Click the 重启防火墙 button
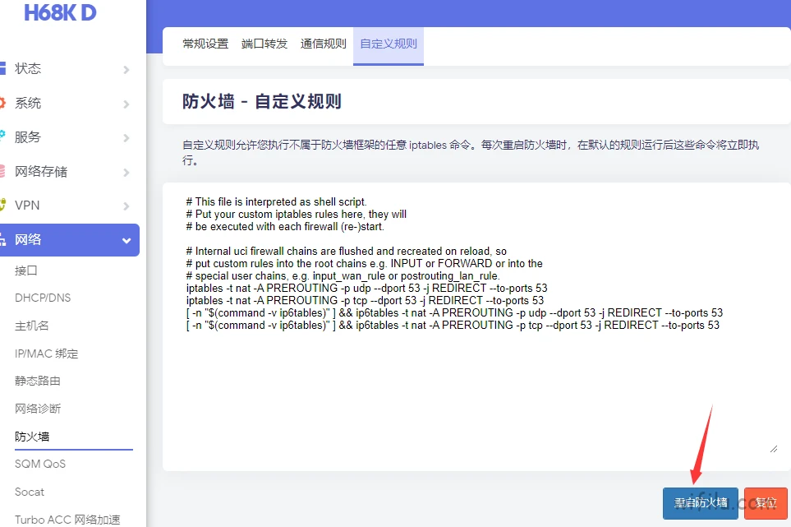791x527 pixels. (x=700, y=503)
